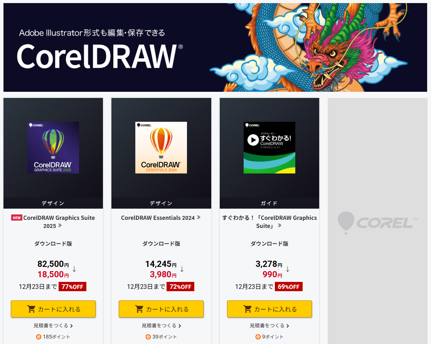431x344 pixels.
Task: Click the double chevron after Suite」 guide title
Action: pyautogui.click(x=279, y=226)
